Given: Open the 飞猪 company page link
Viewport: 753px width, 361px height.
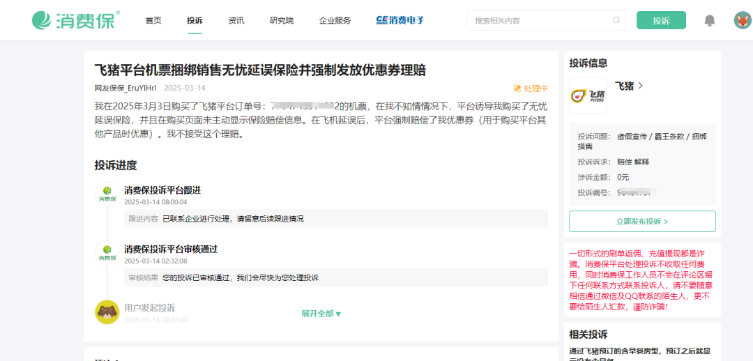Looking at the screenshot, I should point(629,86).
